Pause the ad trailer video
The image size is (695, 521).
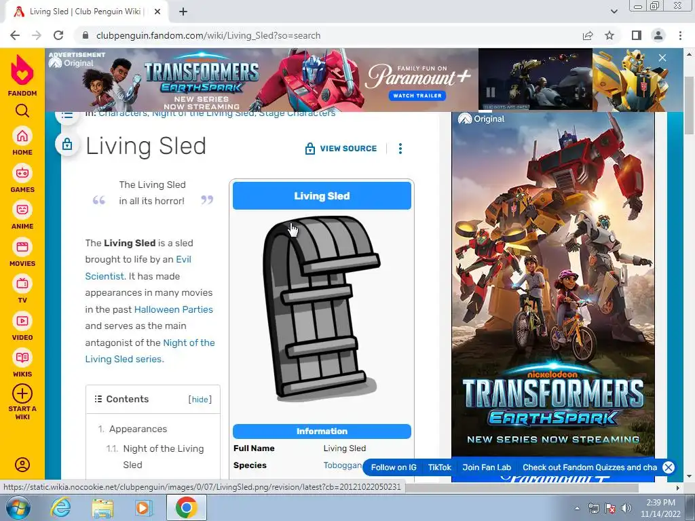[x=490, y=92]
